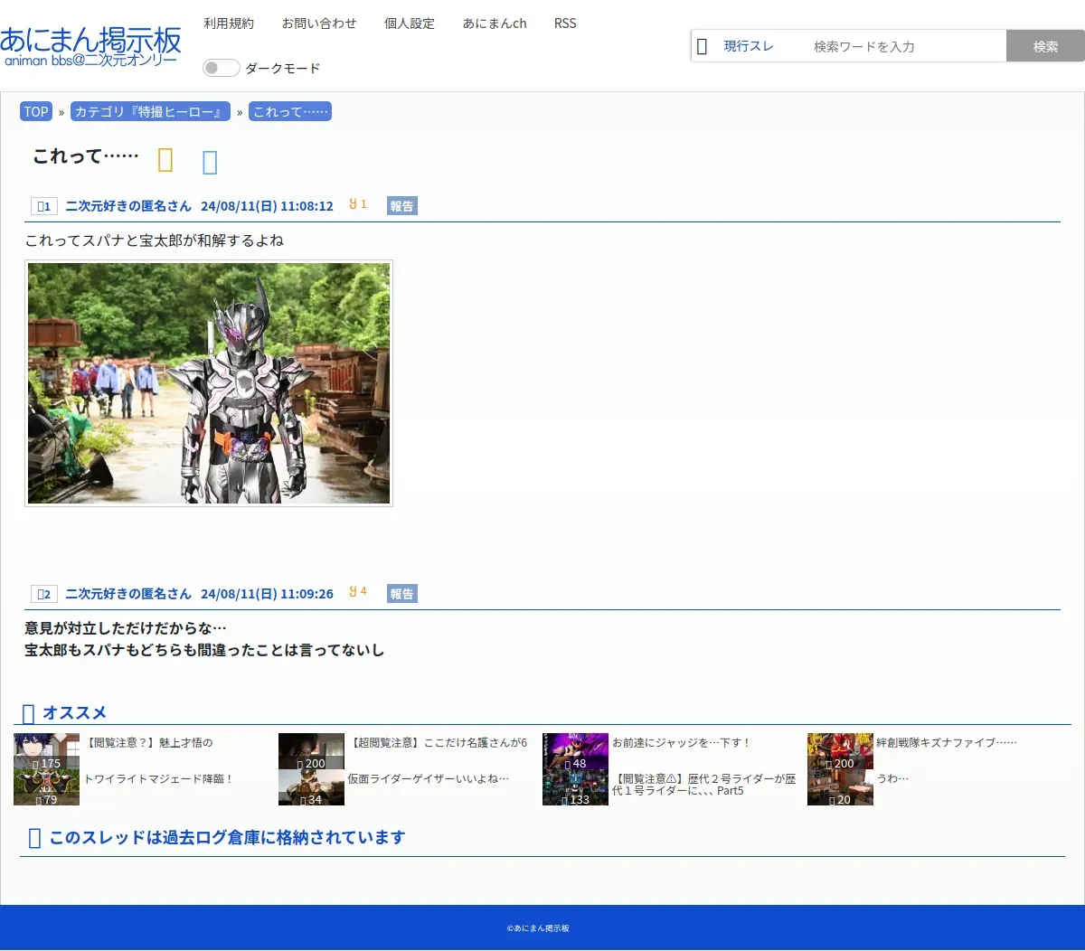The width and height of the screenshot is (1085, 951).
Task: Click post number 2 anchor
Action: pyautogui.click(x=43, y=594)
